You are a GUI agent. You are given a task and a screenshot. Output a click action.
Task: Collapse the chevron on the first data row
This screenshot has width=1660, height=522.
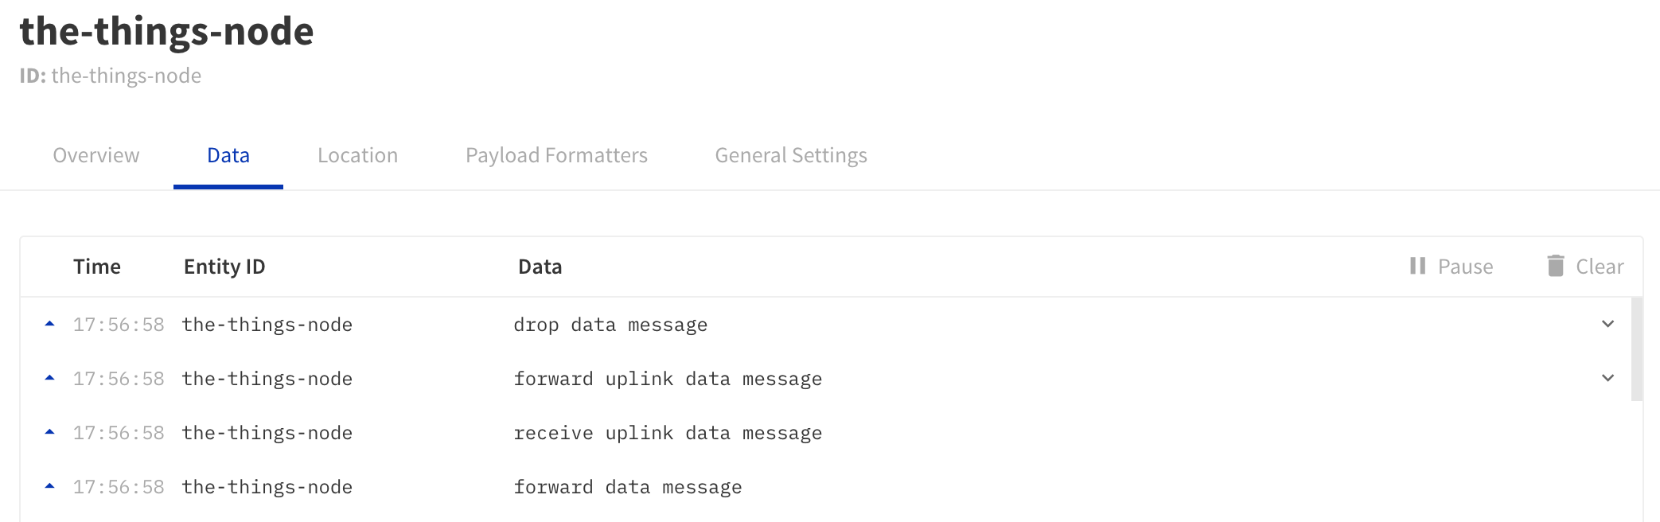coord(1607,324)
